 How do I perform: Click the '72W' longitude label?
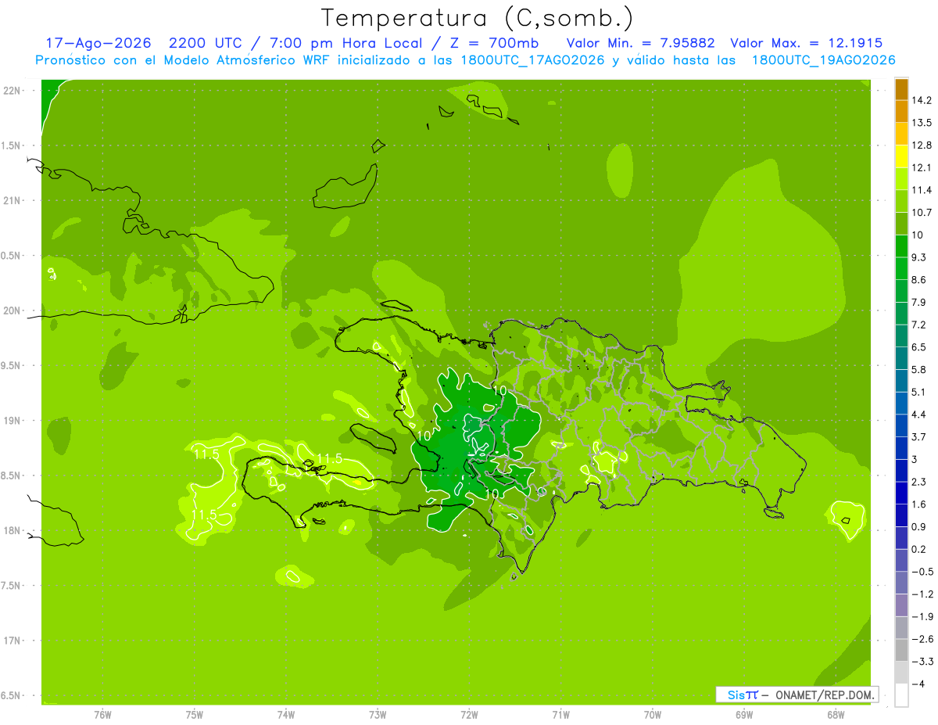pyautogui.click(x=469, y=715)
